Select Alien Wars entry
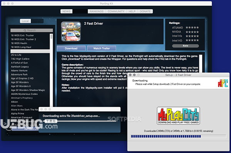The width and height of the screenshot is (231, 153). click(17, 106)
